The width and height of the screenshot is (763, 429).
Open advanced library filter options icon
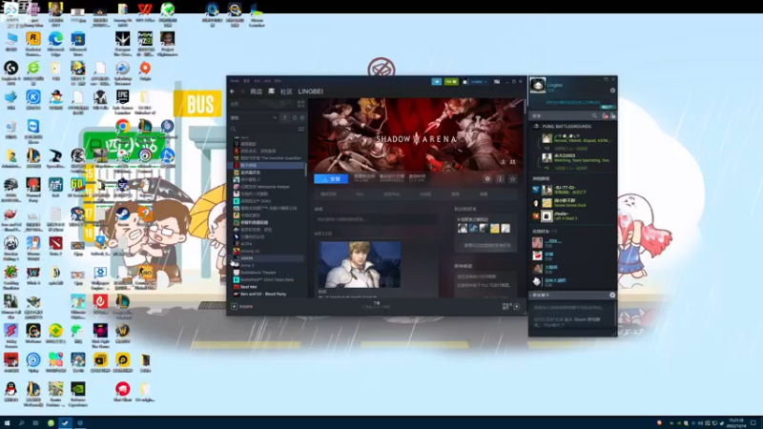(x=301, y=130)
